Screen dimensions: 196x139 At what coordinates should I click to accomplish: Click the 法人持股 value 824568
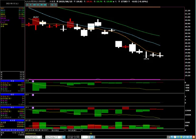21,111
